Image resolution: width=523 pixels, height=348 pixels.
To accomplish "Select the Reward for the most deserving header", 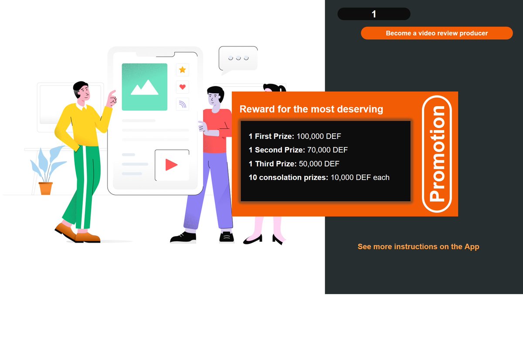I will coord(310,109).
